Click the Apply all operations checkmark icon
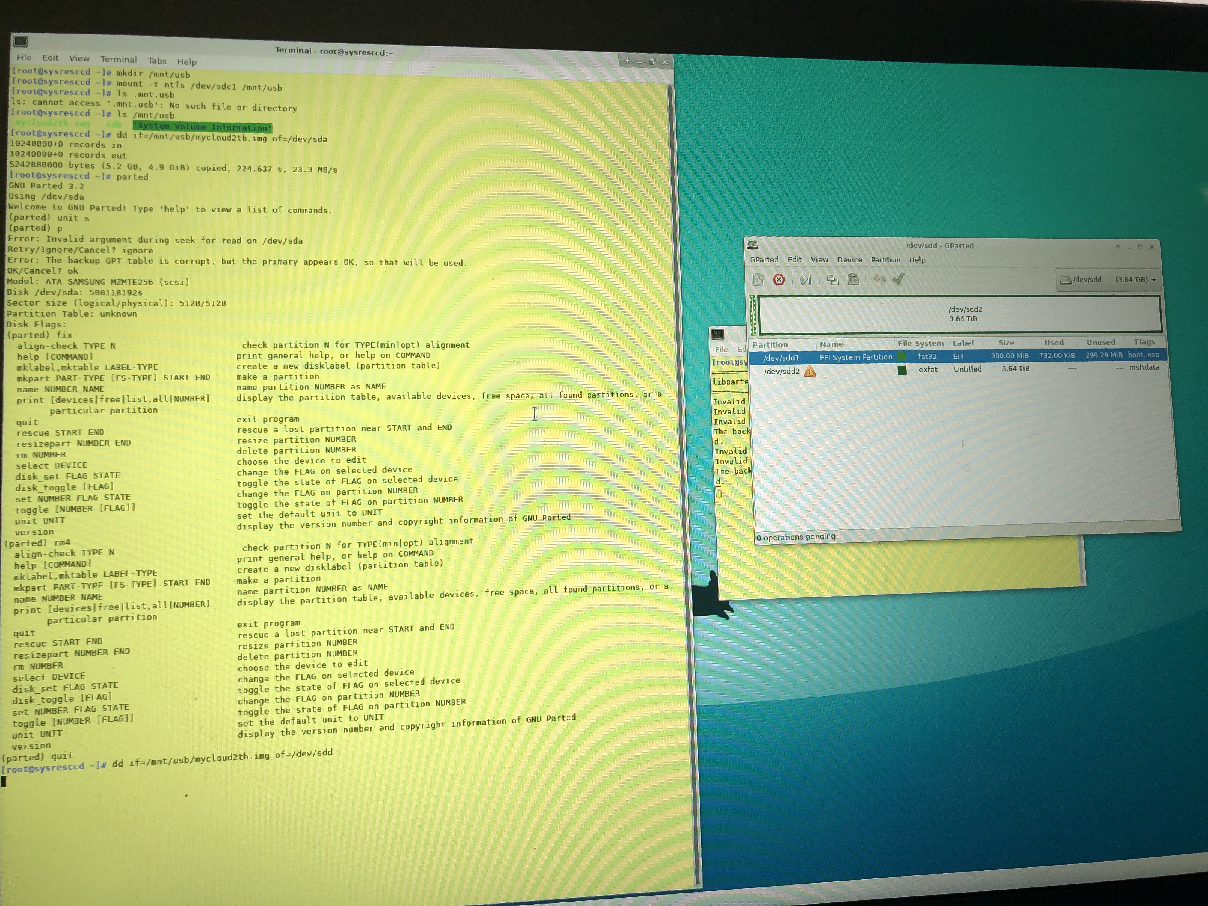This screenshot has width=1208, height=906. (898, 279)
